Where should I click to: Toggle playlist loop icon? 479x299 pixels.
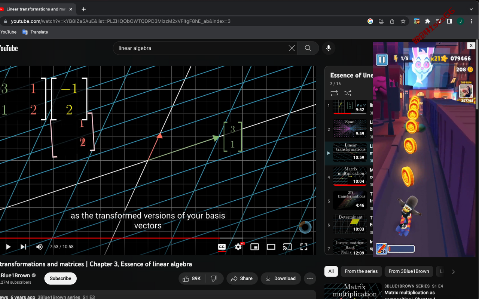334,93
